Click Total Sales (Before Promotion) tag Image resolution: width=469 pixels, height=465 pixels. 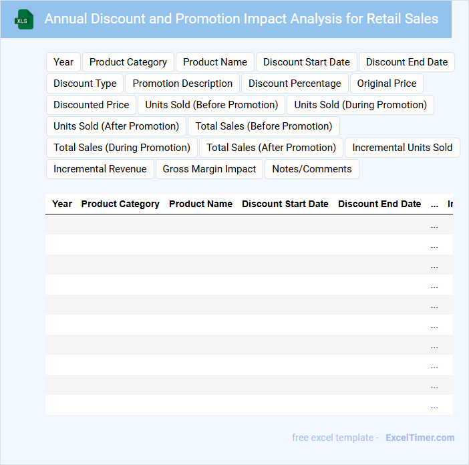(x=264, y=126)
